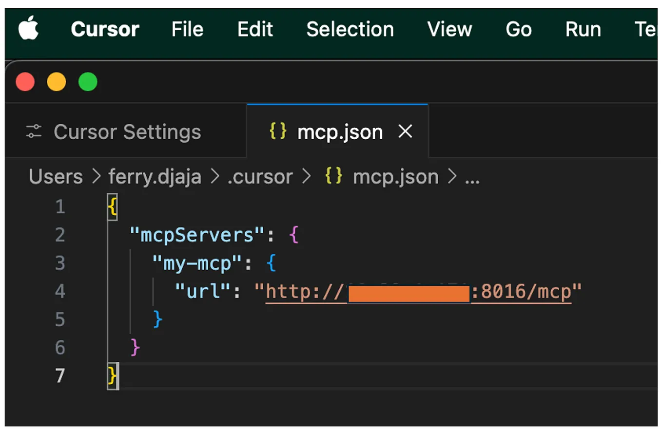Viewport: 662px width, 429px height.
Task: Click the Users breadcrumb entry
Action: [x=55, y=176]
